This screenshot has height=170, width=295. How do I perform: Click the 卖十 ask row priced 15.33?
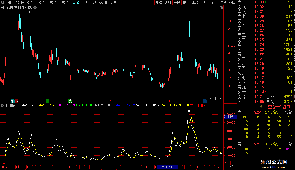(265, 2)
